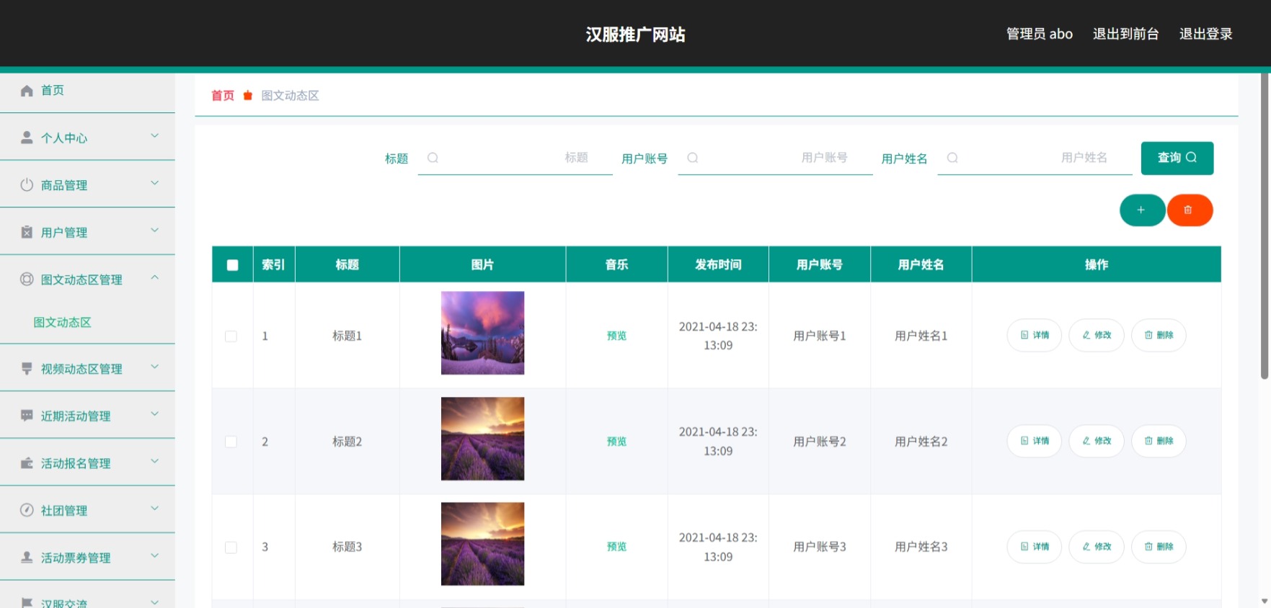Click the user icon beside 活动票券管理

(x=27, y=557)
